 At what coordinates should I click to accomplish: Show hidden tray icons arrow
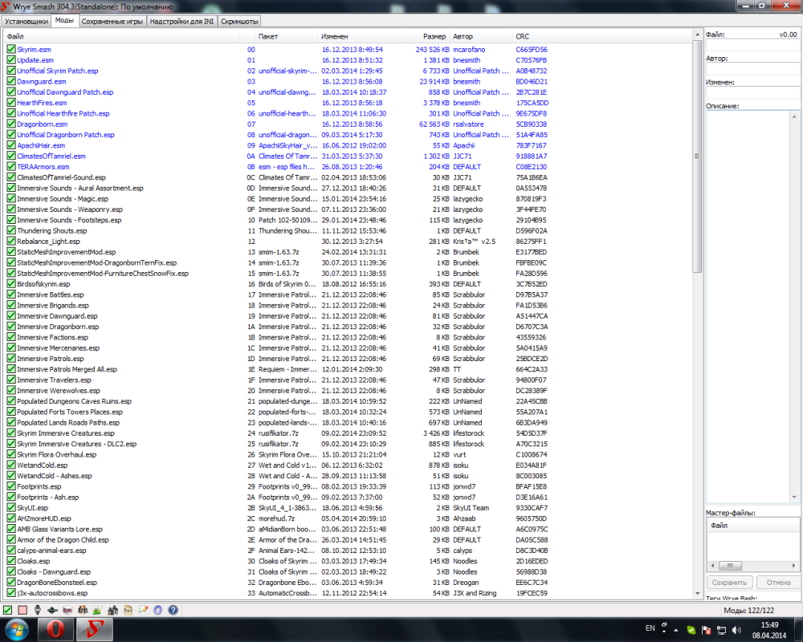pyautogui.click(x=676, y=630)
